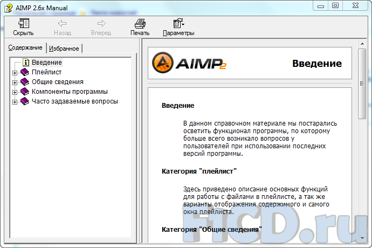Viewport: 372px width, 248px height.
Task: Click the AIMP2 logo in the header
Action: 189,63
